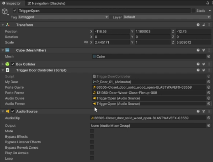
Task: Open the My Door object picker
Action: point(209,82)
